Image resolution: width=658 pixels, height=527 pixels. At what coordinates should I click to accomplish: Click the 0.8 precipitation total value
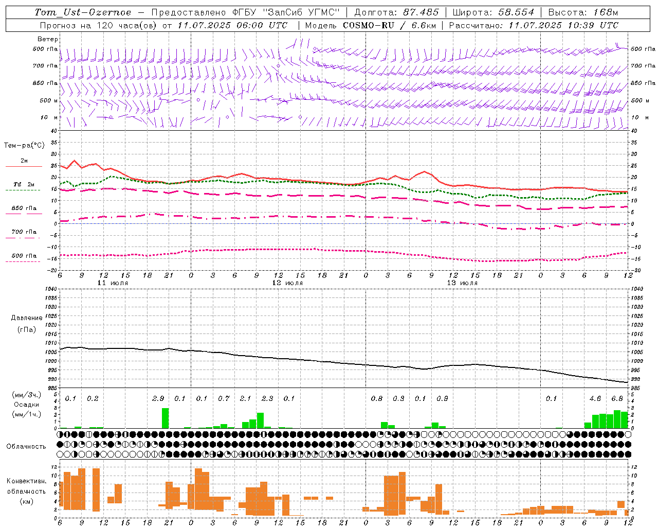377,398
